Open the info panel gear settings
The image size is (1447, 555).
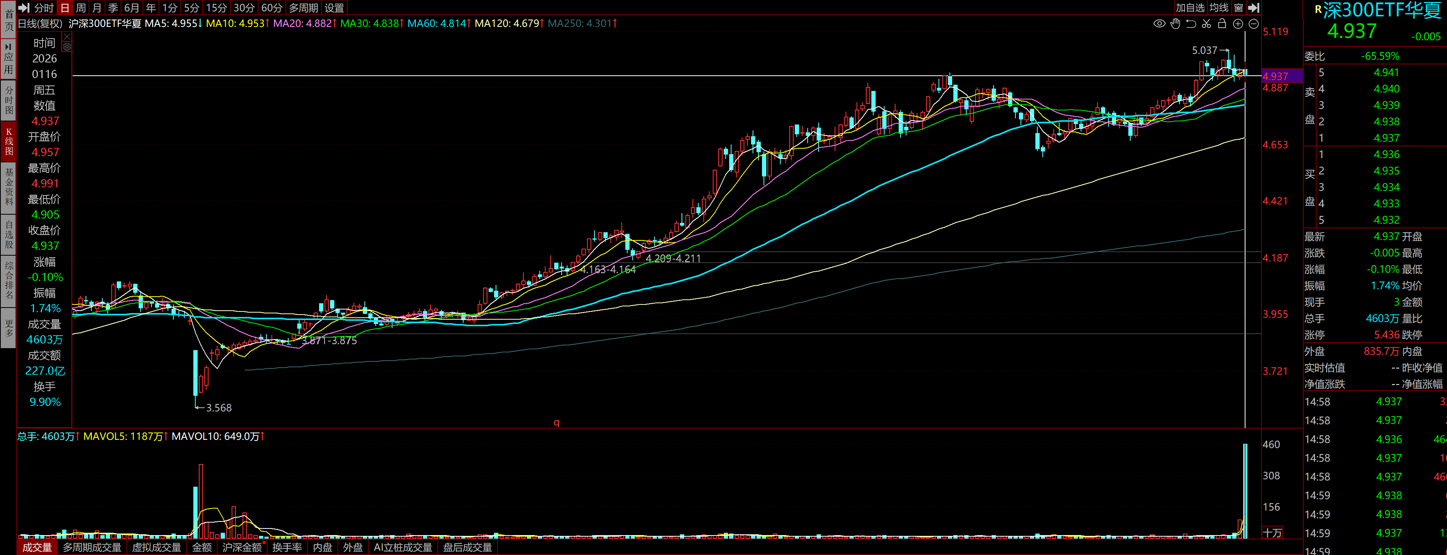pos(67,47)
